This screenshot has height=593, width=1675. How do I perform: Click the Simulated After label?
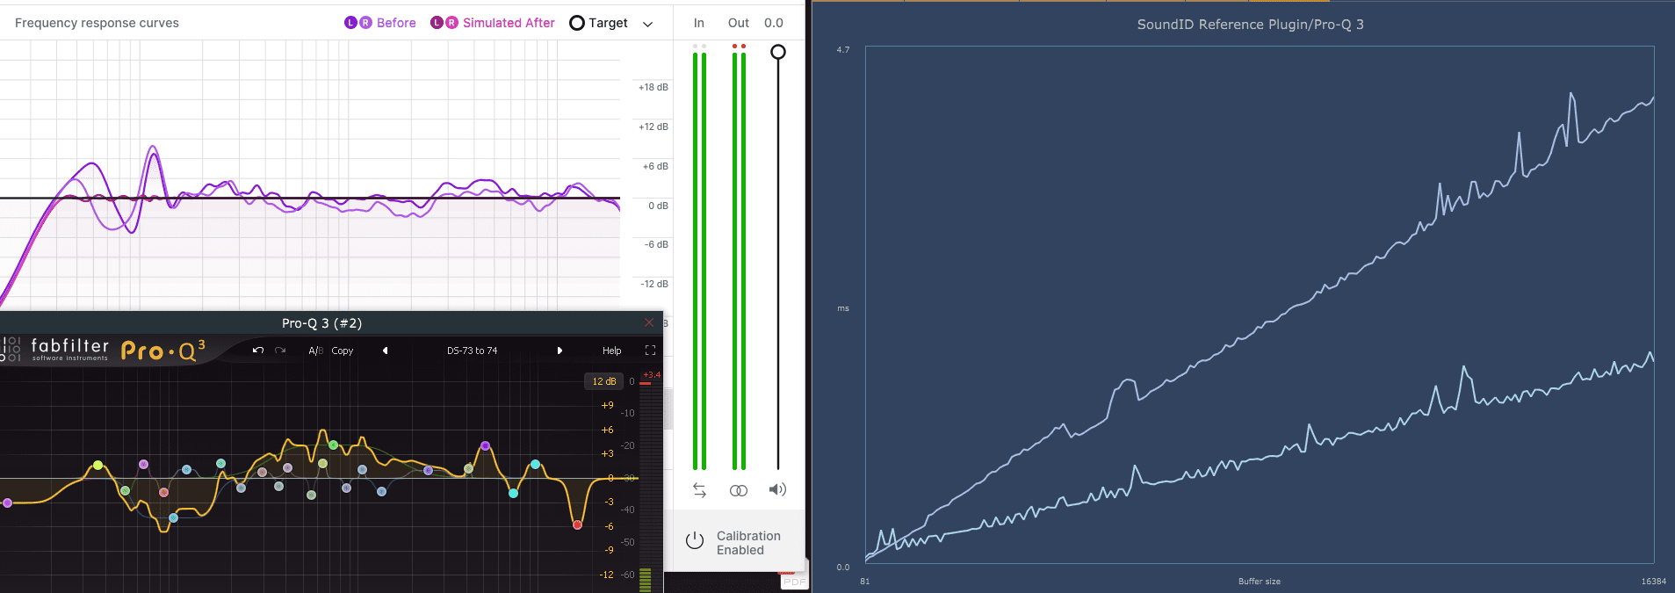pyautogui.click(x=509, y=23)
